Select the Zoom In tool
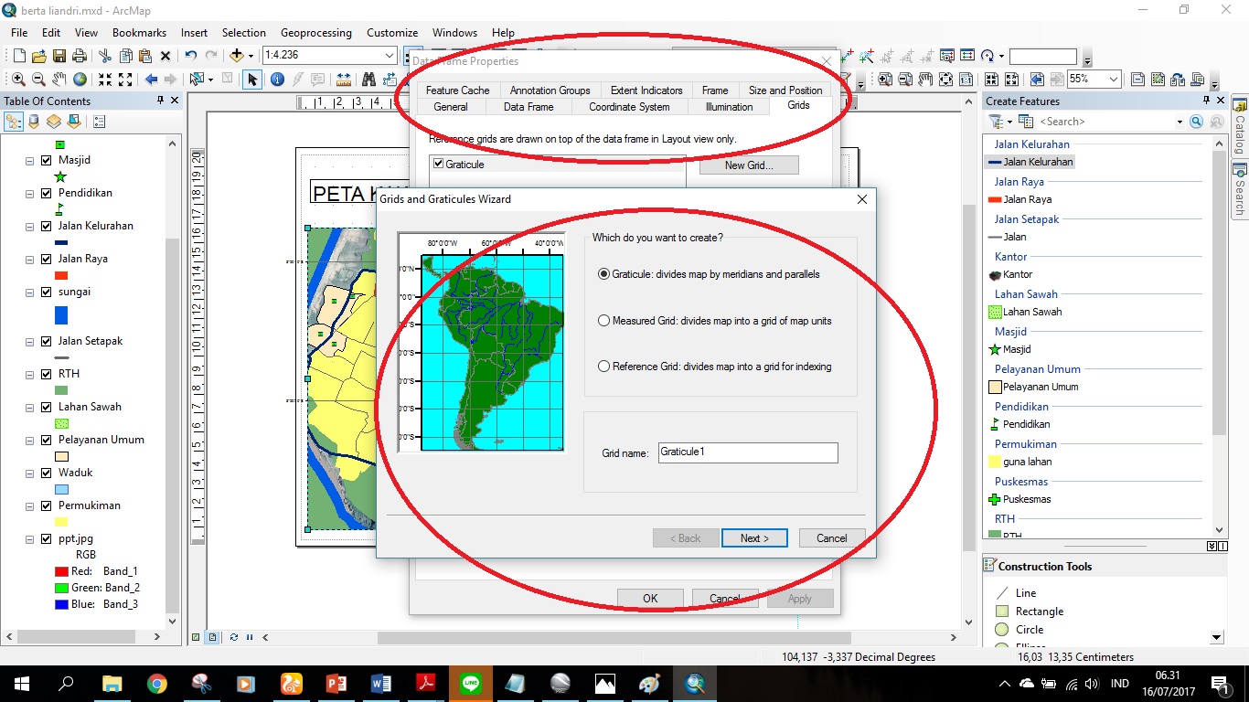1249x702 pixels. (19, 78)
